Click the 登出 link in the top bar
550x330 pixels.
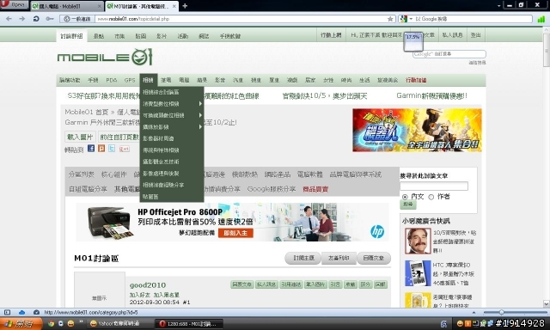coord(475,35)
